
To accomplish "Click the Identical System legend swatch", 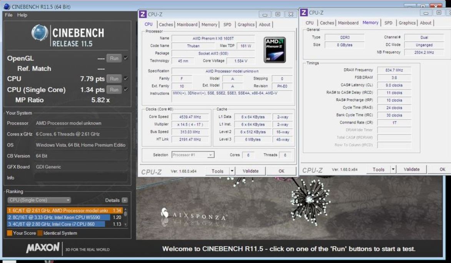I will point(40,233).
